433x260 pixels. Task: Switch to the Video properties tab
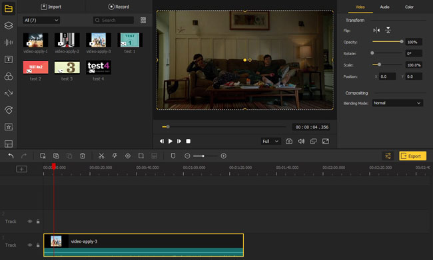(360, 7)
